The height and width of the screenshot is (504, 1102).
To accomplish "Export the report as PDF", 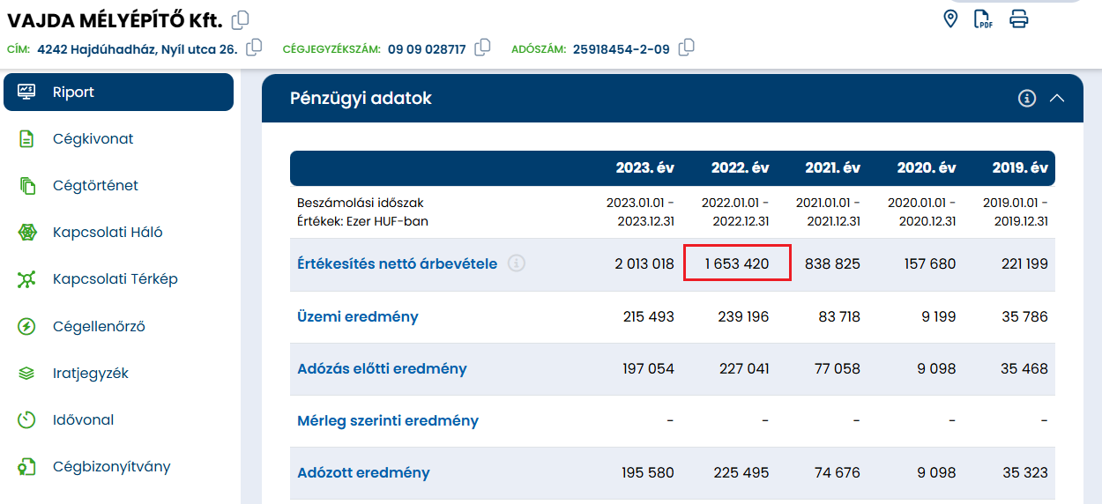I will click(x=983, y=19).
